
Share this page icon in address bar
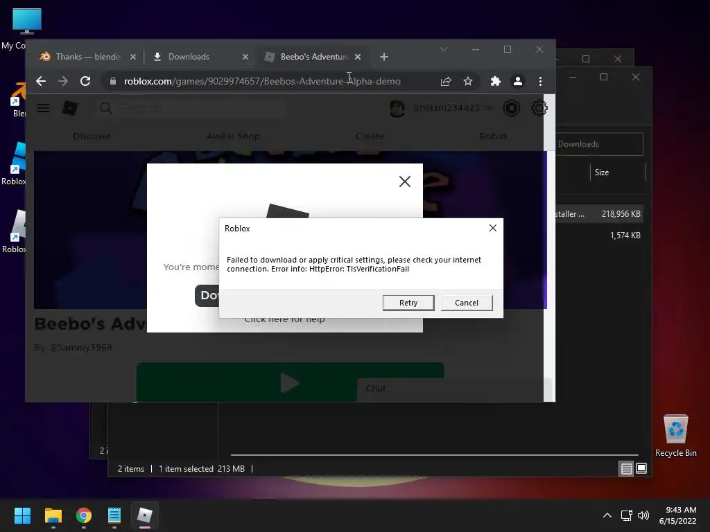pos(446,81)
